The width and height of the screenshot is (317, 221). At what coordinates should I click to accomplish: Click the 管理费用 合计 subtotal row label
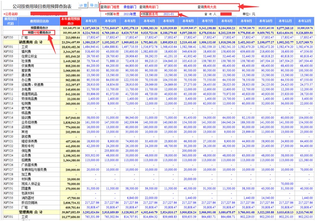[31, 212]
